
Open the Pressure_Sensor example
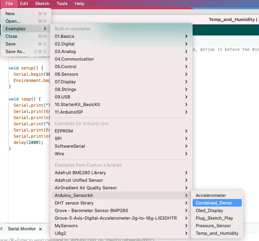pyautogui.click(x=213, y=226)
